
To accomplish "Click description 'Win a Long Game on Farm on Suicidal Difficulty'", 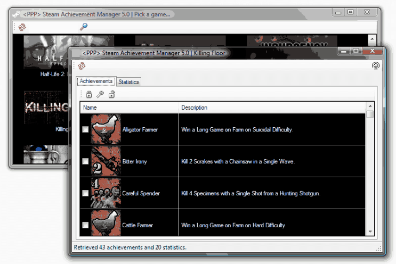I will click(237, 129).
